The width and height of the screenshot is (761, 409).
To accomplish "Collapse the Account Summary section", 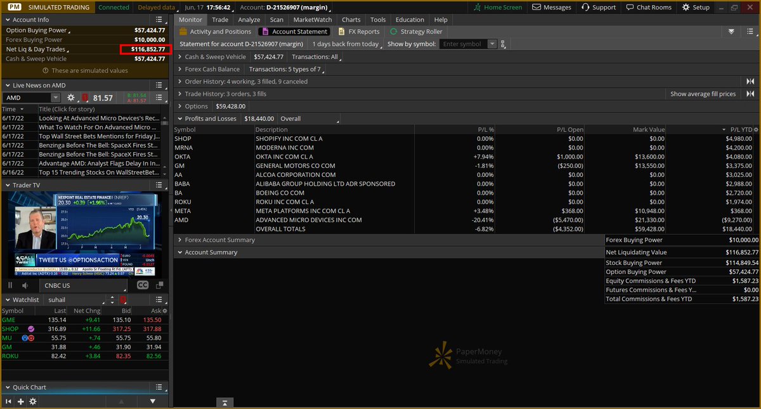I will (x=179, y=252).
